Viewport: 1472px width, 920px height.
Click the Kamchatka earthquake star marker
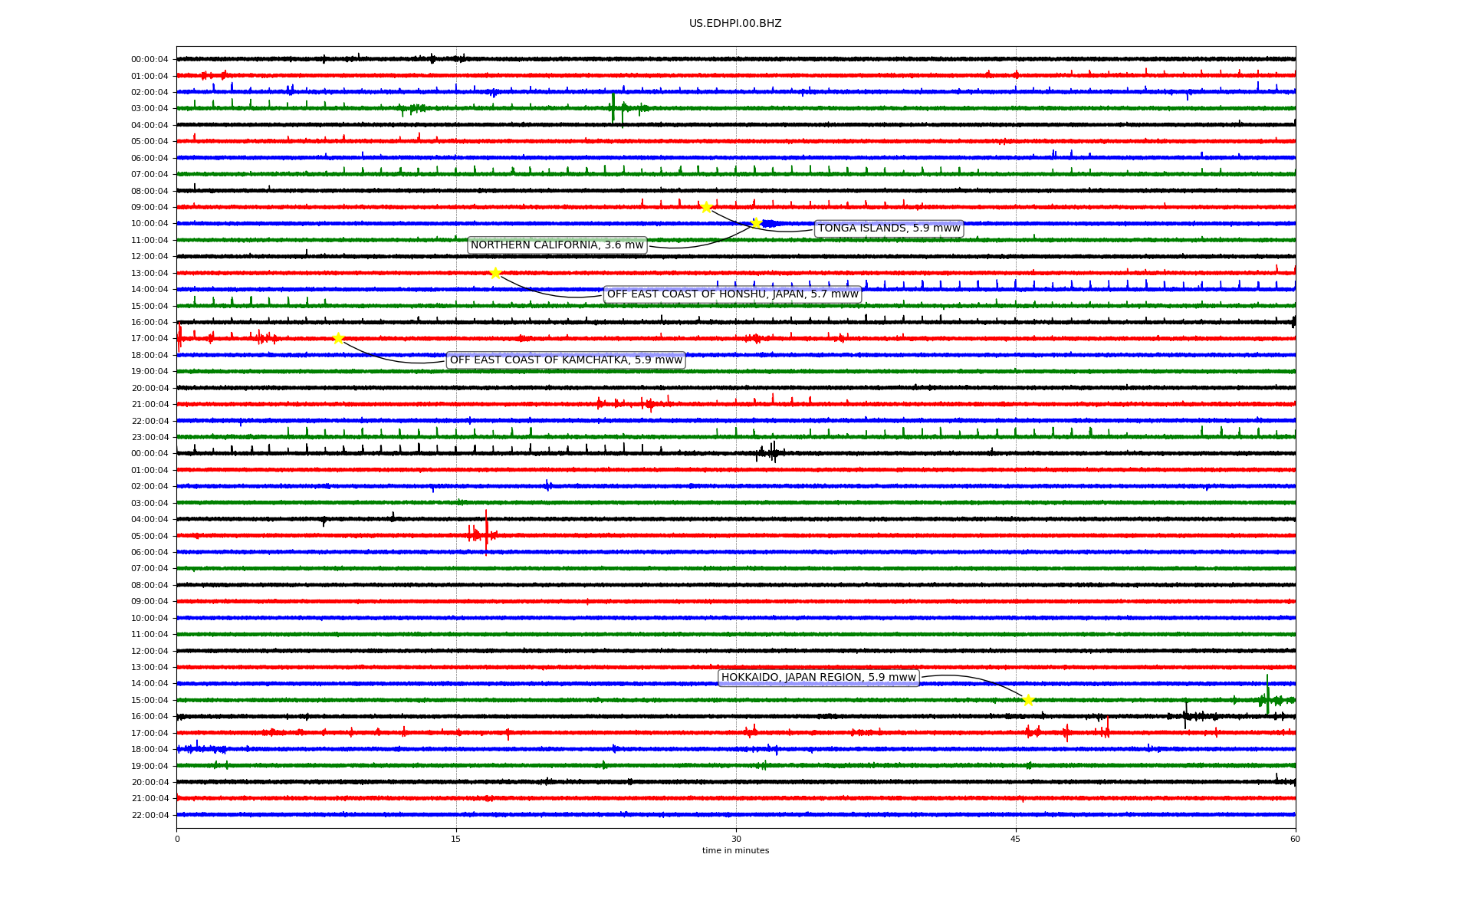point(338,338)
